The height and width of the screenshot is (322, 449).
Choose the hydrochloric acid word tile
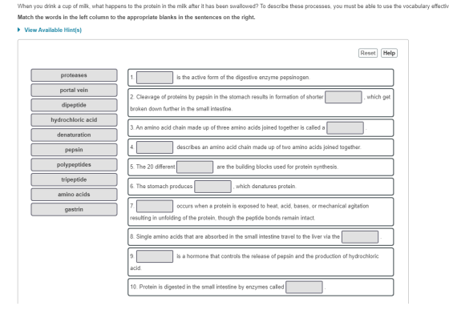(x=74, y=120)
